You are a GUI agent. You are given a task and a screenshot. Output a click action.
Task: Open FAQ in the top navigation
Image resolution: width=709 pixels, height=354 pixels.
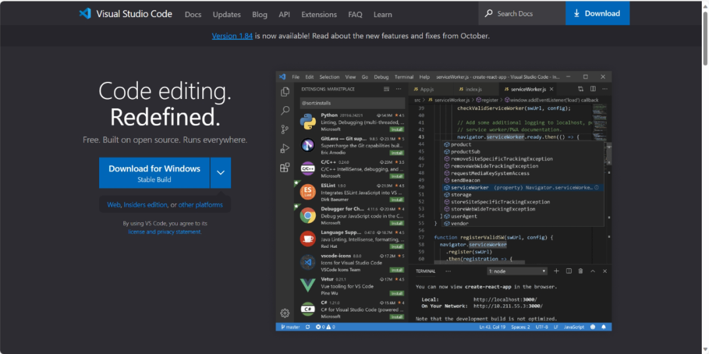[355, 14]
